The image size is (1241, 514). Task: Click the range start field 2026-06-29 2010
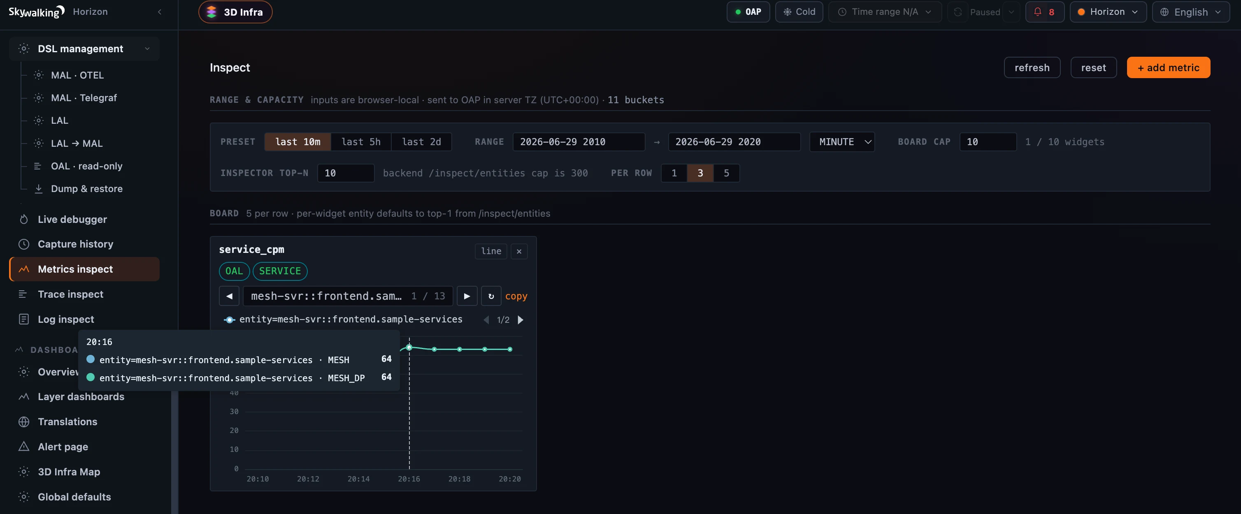(x=579, y=142)
